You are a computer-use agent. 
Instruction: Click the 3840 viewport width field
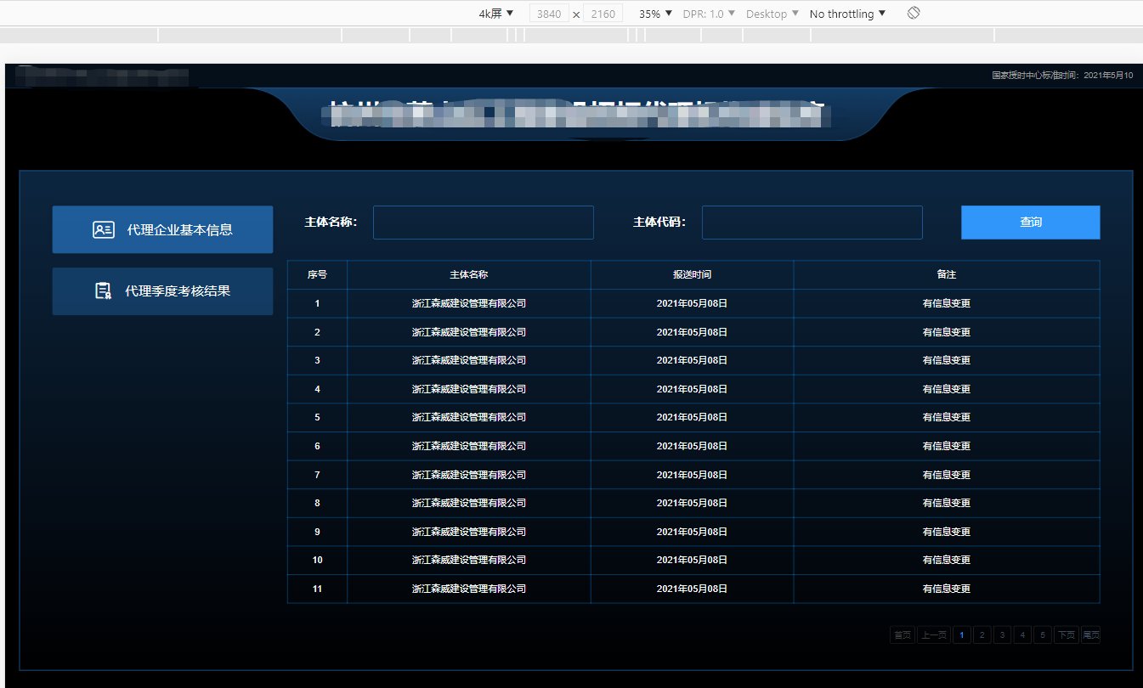click(x=549, y=14)
